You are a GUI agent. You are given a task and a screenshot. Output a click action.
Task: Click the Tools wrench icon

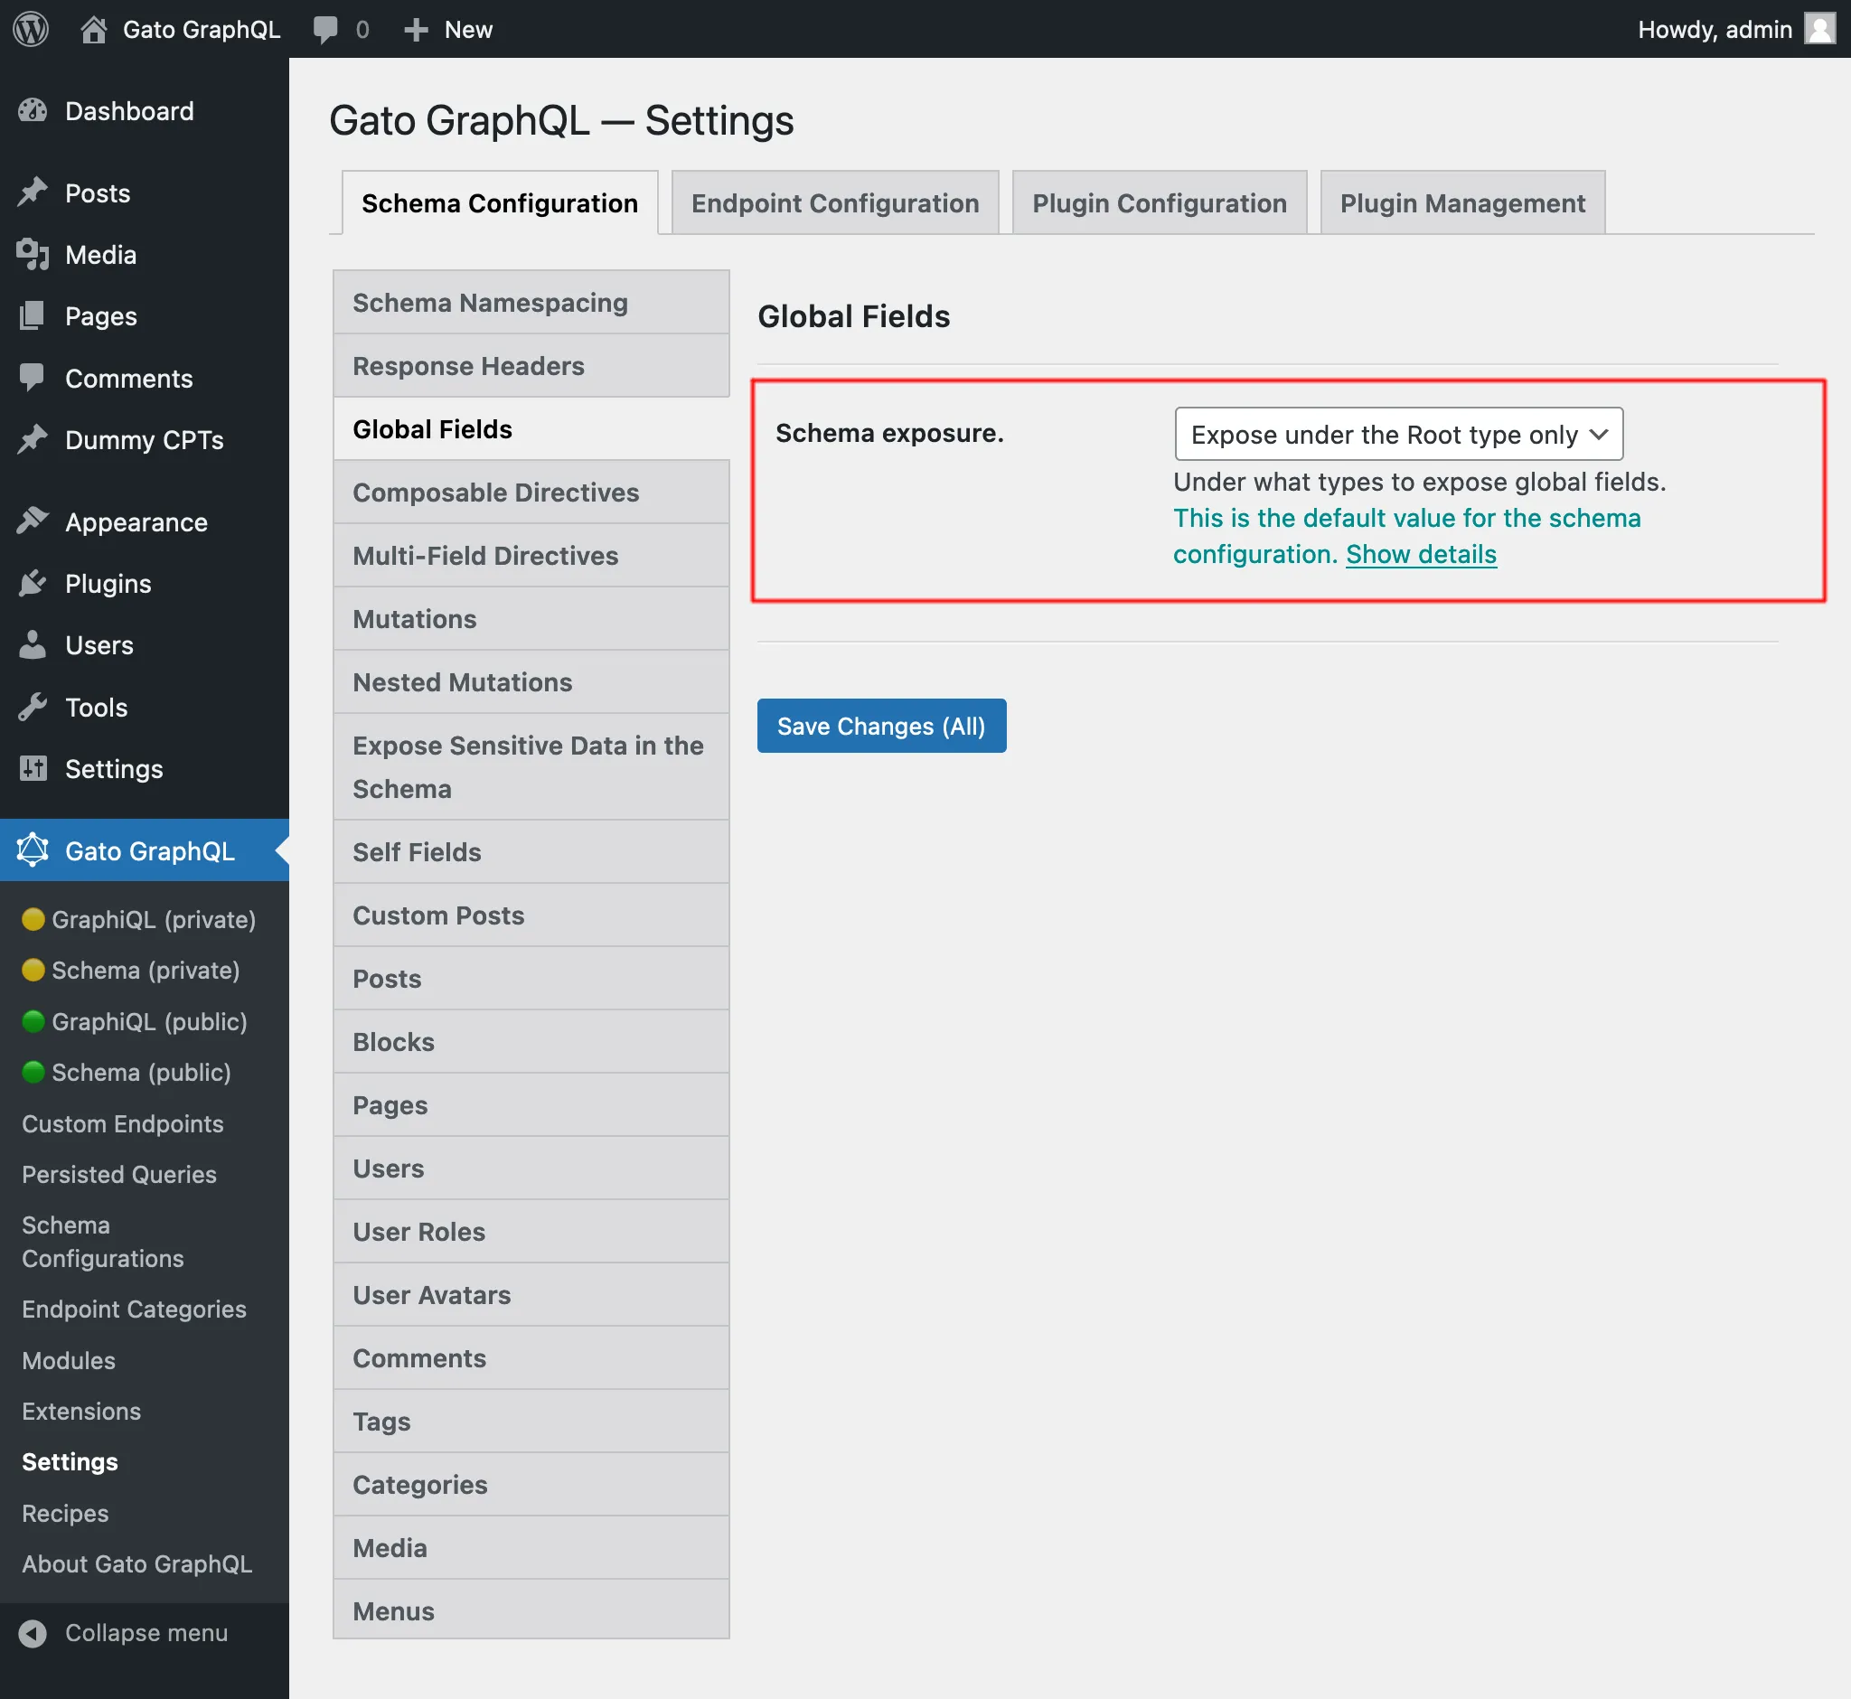tap(33, 707)
